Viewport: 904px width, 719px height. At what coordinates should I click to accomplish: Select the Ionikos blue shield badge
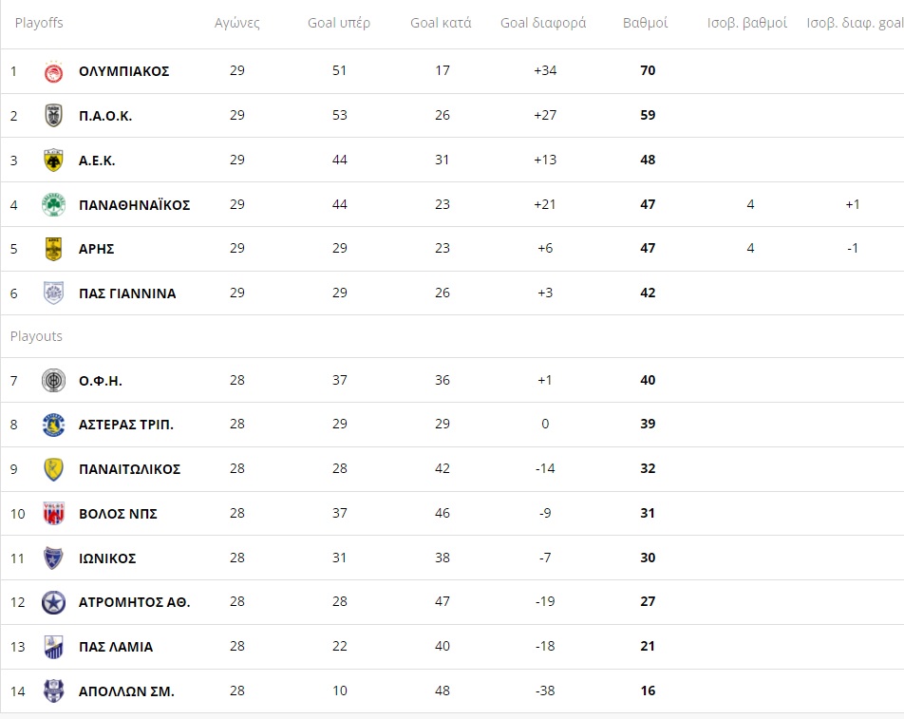click(x=53, y=558)
